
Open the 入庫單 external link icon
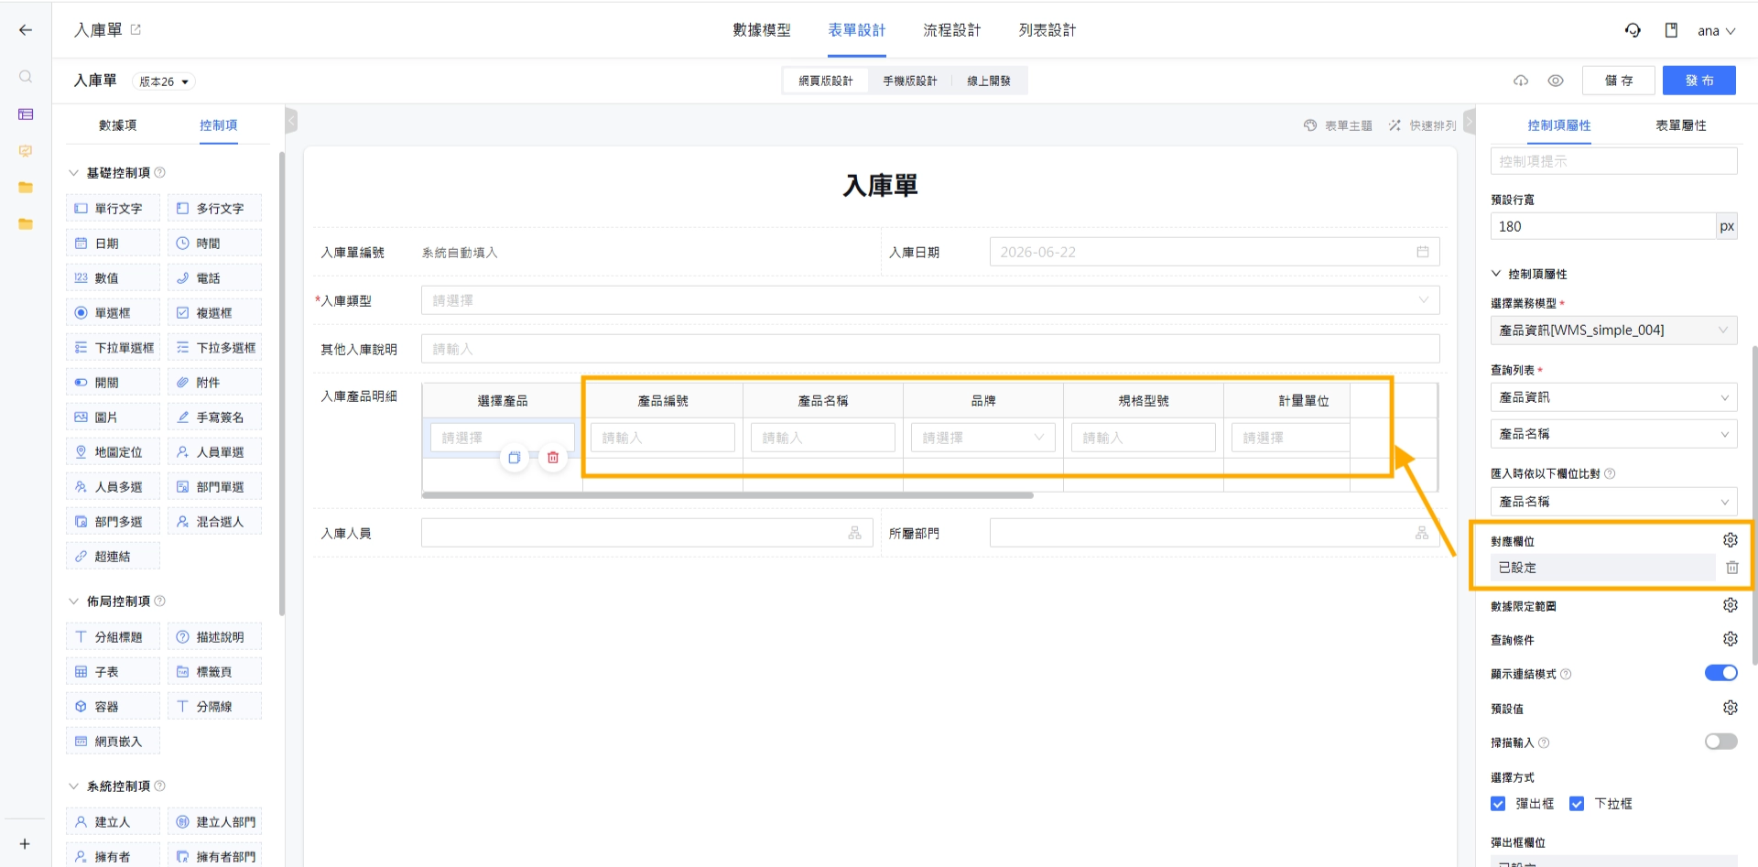pos(136,29)
